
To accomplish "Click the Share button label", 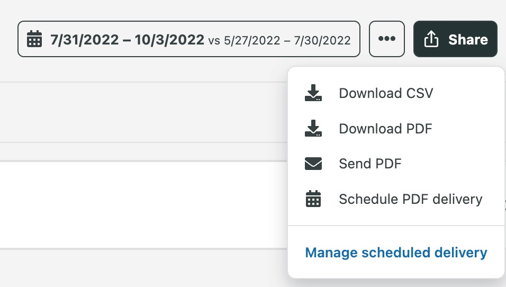I will [468, 39].
